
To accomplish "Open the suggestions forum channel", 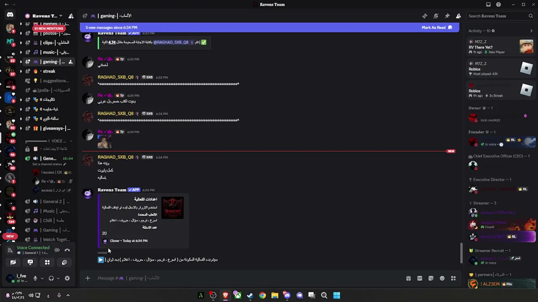I will point(50,81).
